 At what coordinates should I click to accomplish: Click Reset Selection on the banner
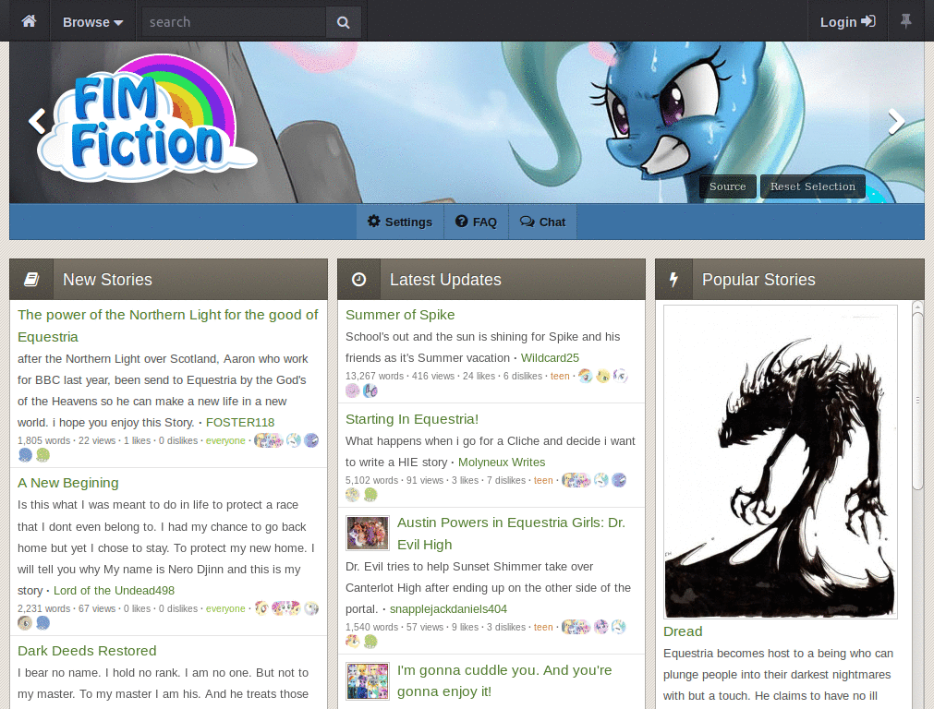pos(813,186)
